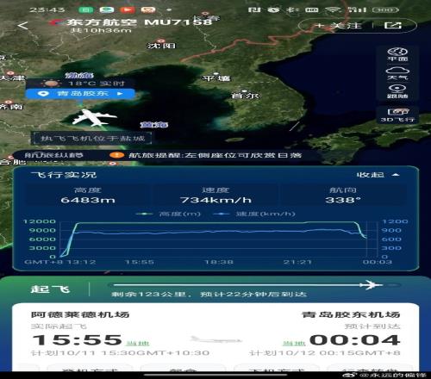The image size is (431, 379).
Task: Tap the arrival 当地 local time toggle
Action: pyautogui.click(x=294, y=343)
